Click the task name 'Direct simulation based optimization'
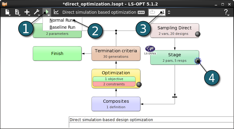The height and width of the screenshot is (129, 234). (99, 12)
